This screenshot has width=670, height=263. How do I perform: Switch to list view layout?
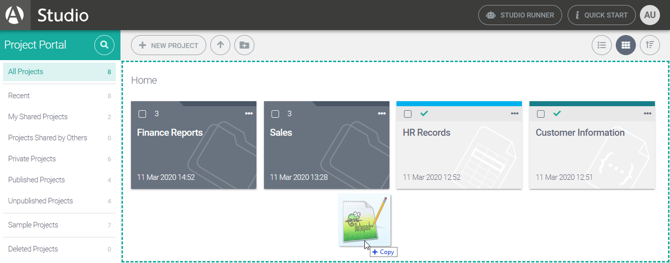601,45
